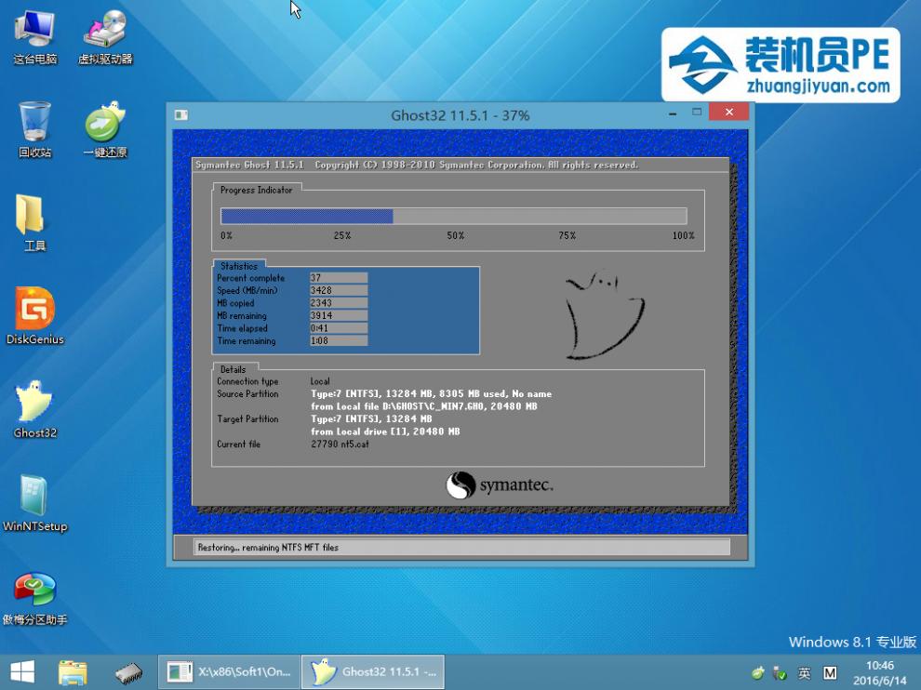921x690 pixels.
Task: Click the Ghost progress indicator bar
Action: [x=456, y=215]
